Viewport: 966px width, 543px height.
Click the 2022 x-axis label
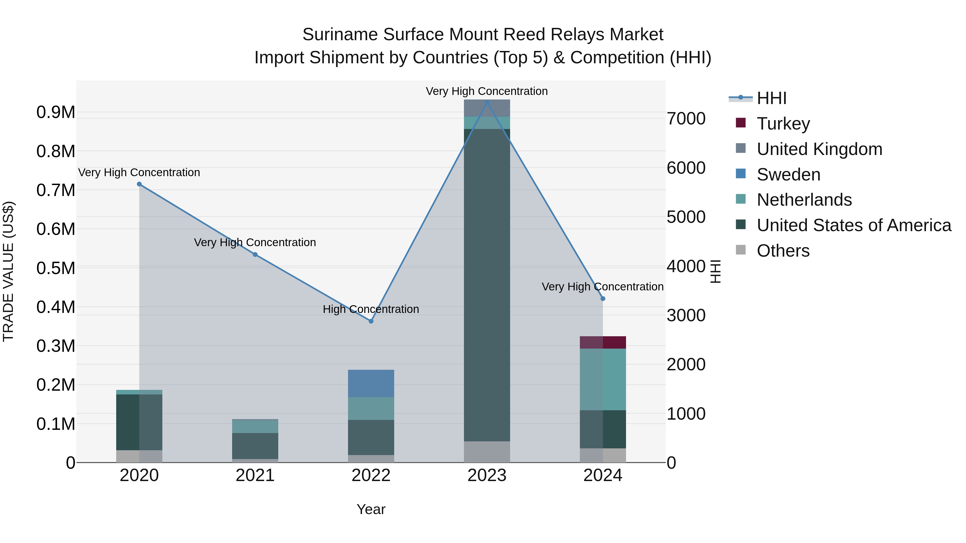pyautogui.click(x=371, y=475)
